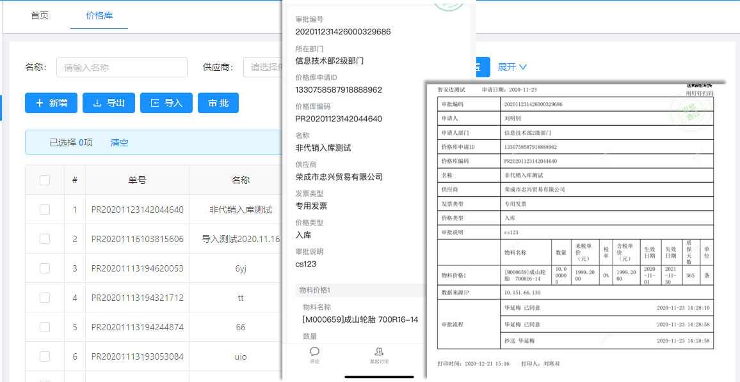This screenshot has height=382, width=740.
Task: Tap the 评论 speech bubble icon
Action: [x=314, y=351]
